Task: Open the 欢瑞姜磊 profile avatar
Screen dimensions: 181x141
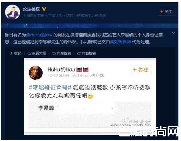Action: (13, 12)
